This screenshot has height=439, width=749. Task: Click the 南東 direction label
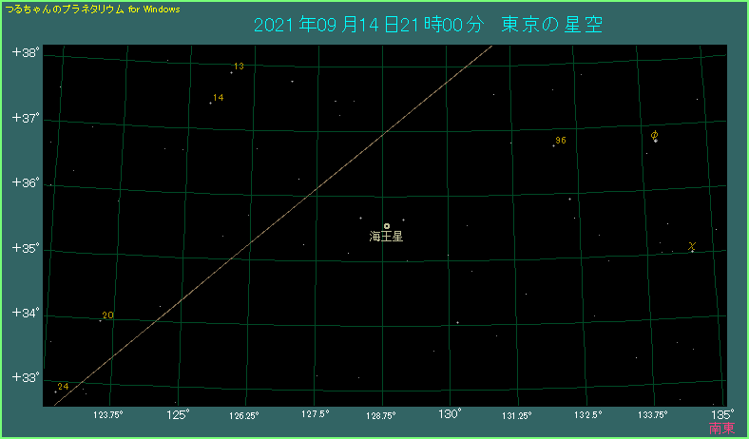pyautogui.click(x=721, y=428)
